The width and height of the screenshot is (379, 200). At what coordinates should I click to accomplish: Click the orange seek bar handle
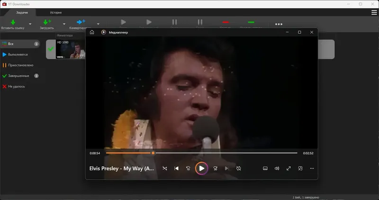(153, 153)
